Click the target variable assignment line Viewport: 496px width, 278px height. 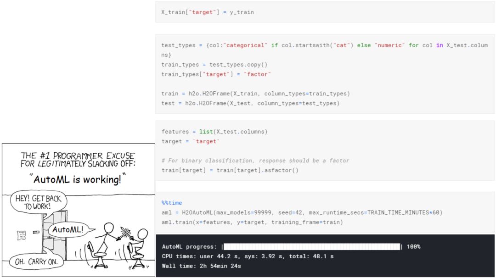191,142
